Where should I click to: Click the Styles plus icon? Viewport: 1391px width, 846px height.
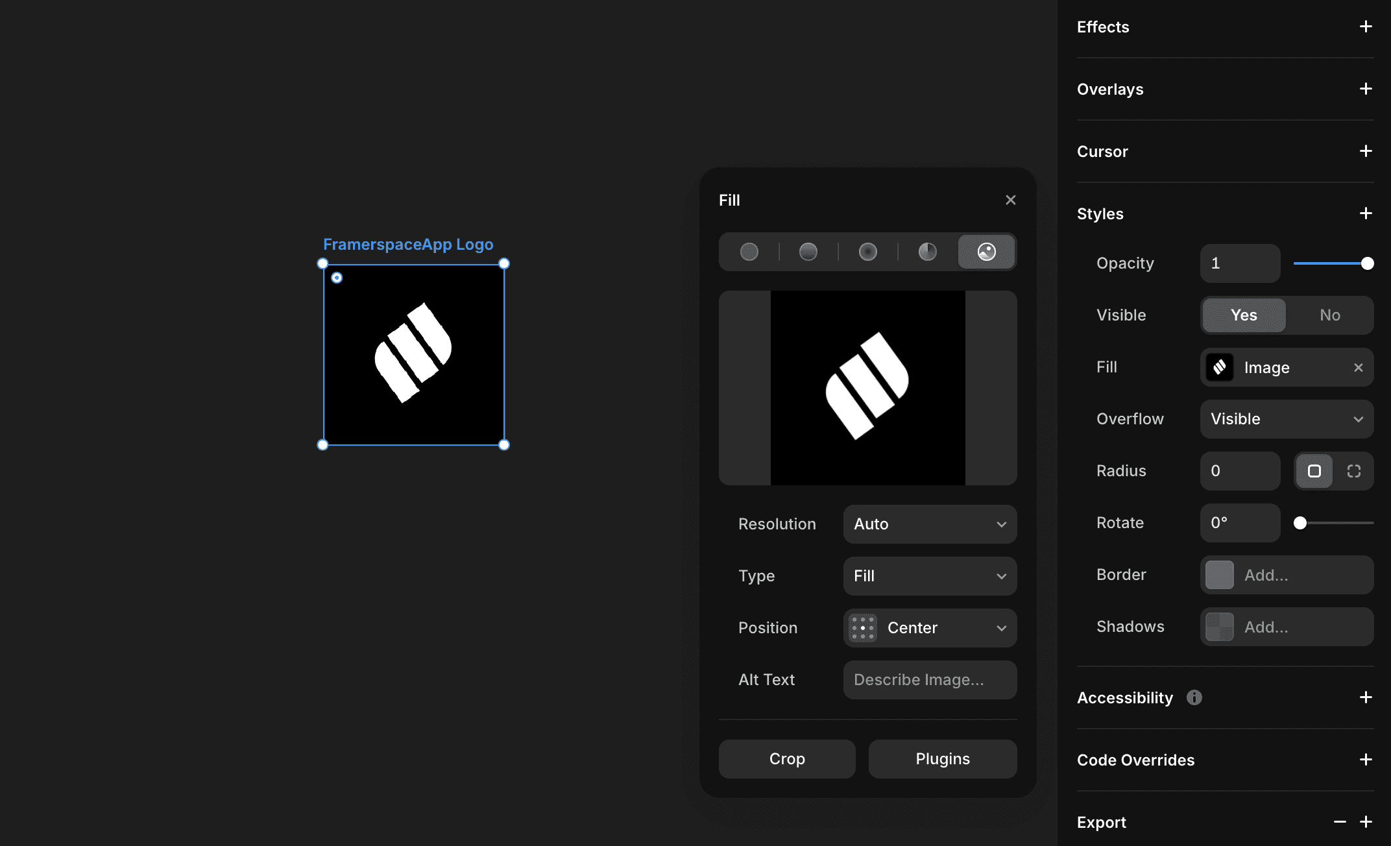point(1366,213)
